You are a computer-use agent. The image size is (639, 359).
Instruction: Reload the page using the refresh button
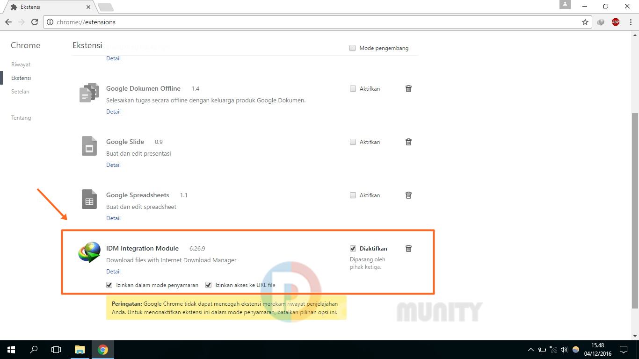point(34,22)
